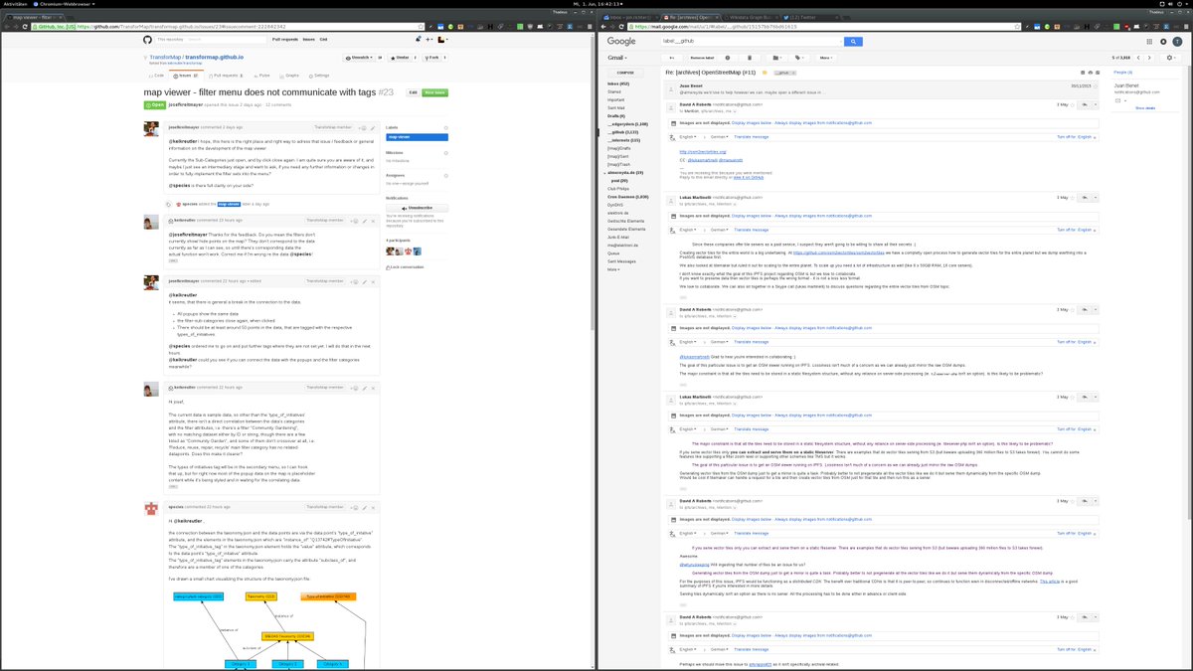Screen dimensions: 1193x671
Task: Delete the conversation with the trash icon
Action: (x=750, y=58)
